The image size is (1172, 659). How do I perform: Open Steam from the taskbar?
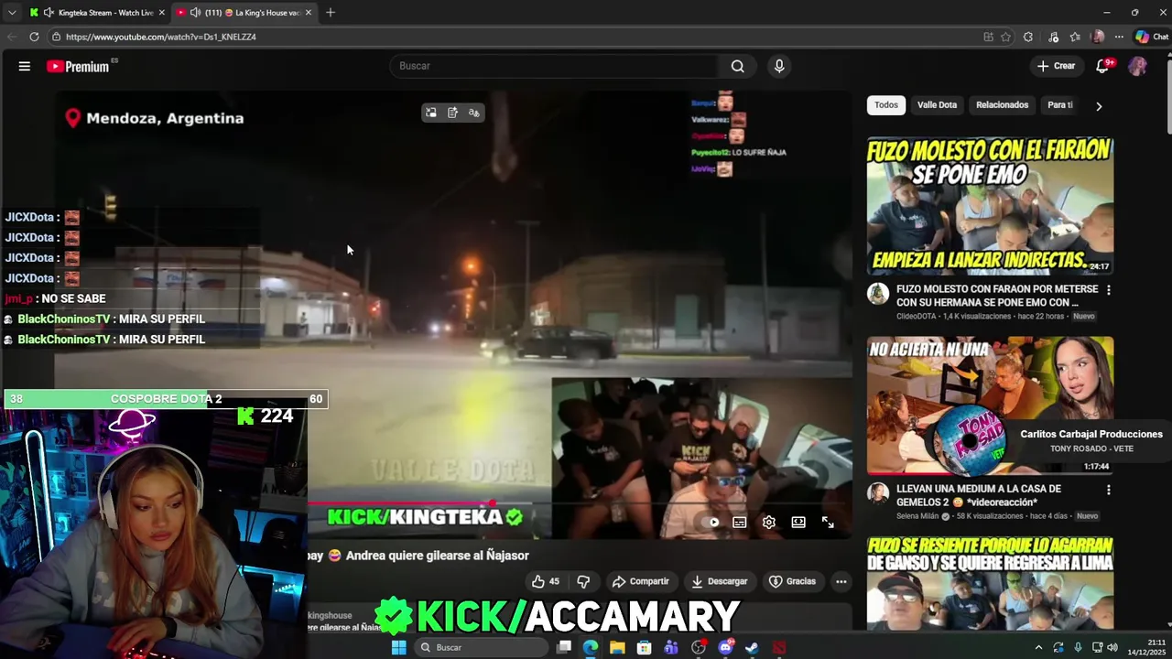pyautogui.click(x=752, y=647)
